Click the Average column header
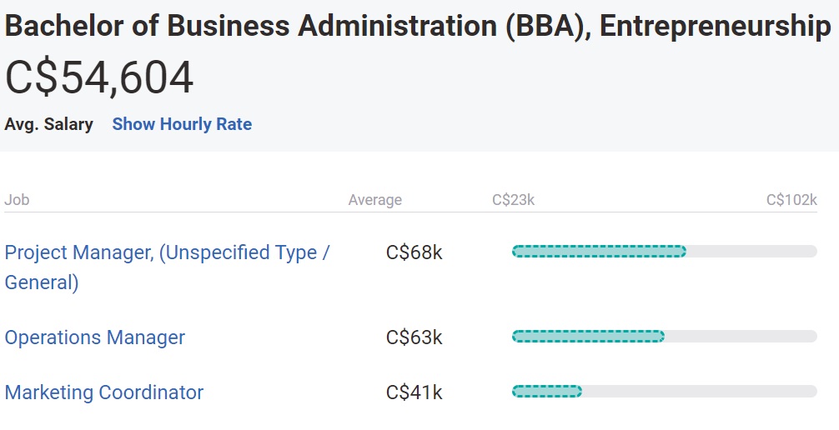The image size is (839, 430). pos(374,200)
